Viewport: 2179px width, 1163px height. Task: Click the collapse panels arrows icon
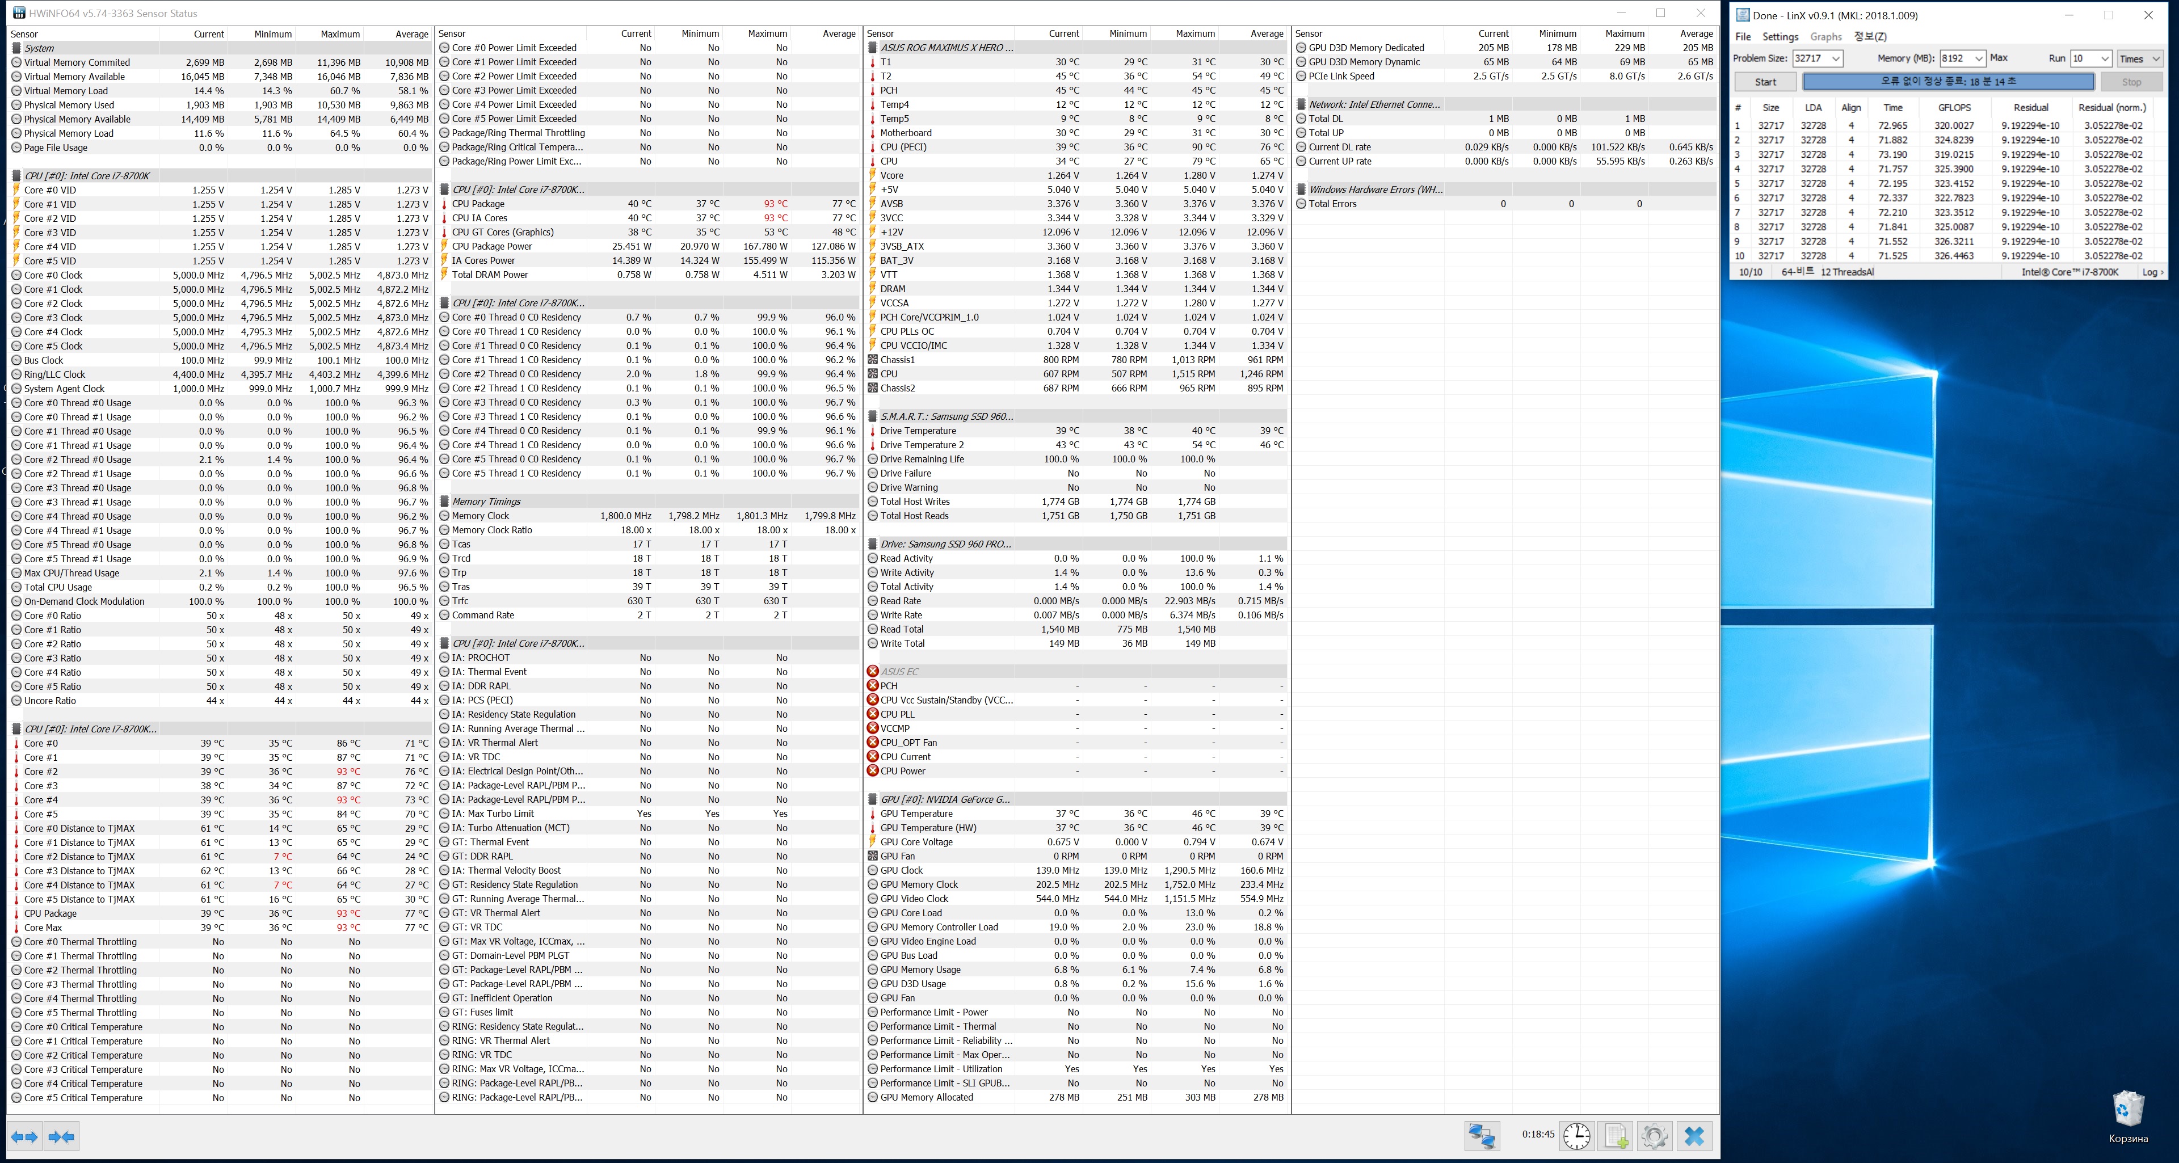click(61, 1137)
